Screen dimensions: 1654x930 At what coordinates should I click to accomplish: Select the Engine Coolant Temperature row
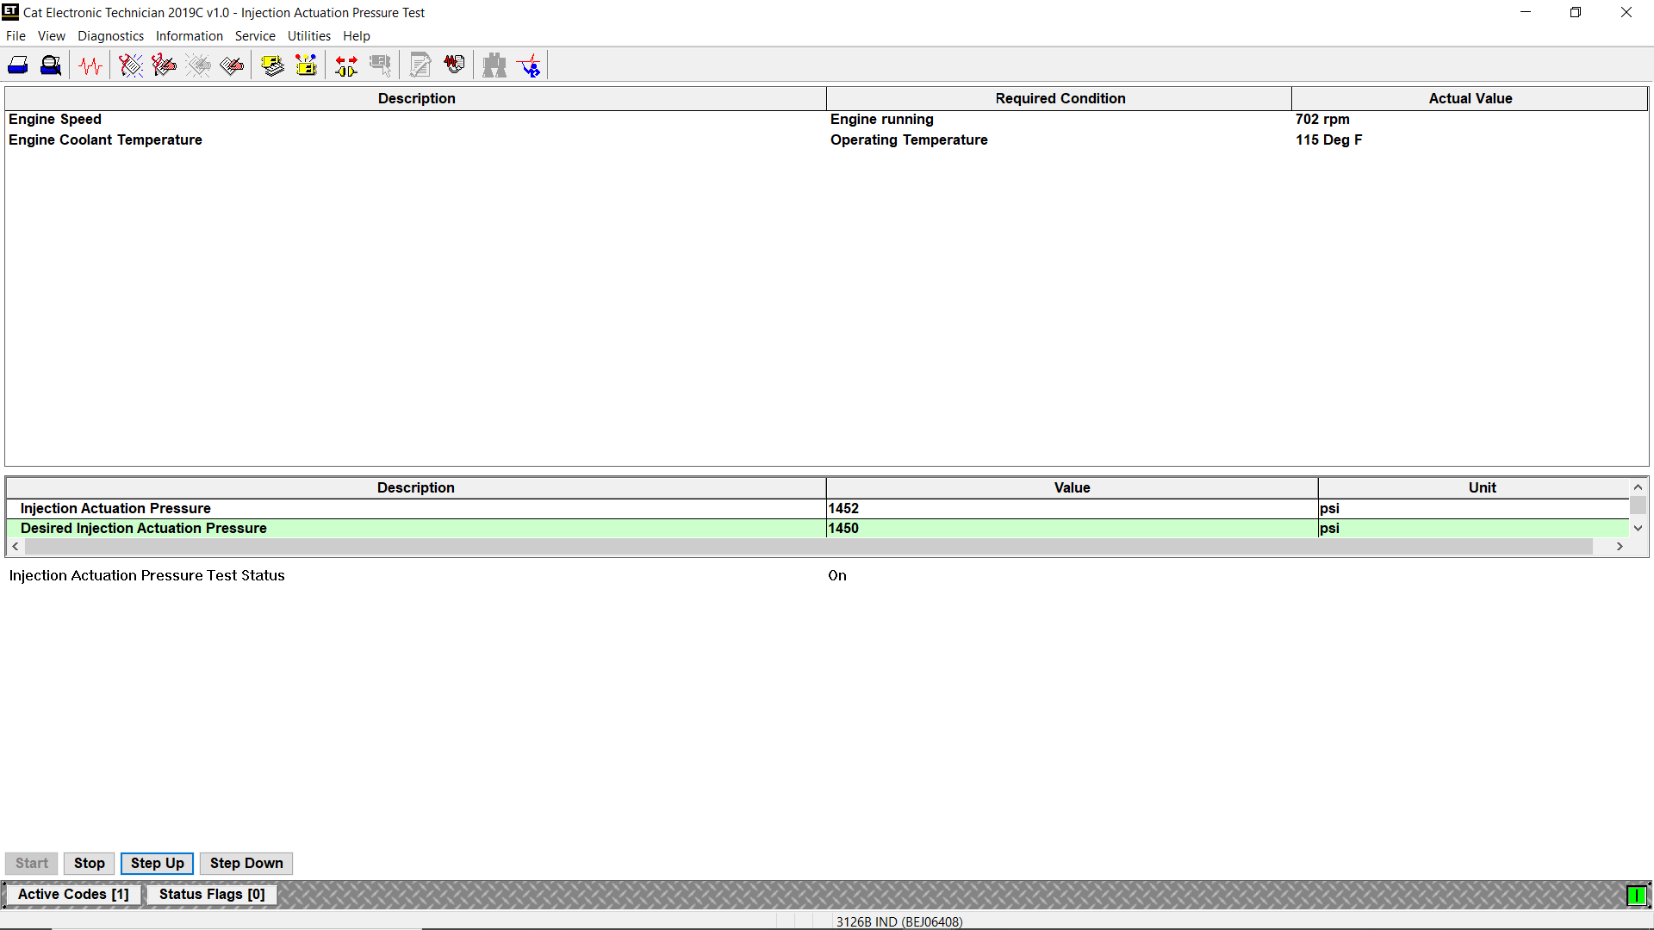coord(826,140)
